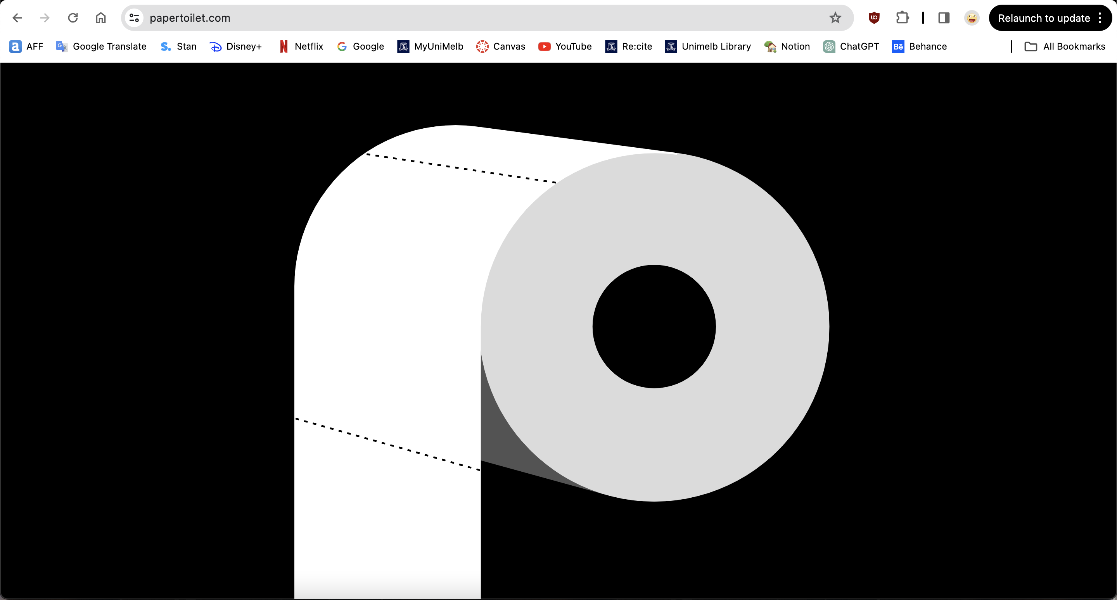Bookmark this page with the star icon
Screen dimensions: 1117x600
point(835,18)
